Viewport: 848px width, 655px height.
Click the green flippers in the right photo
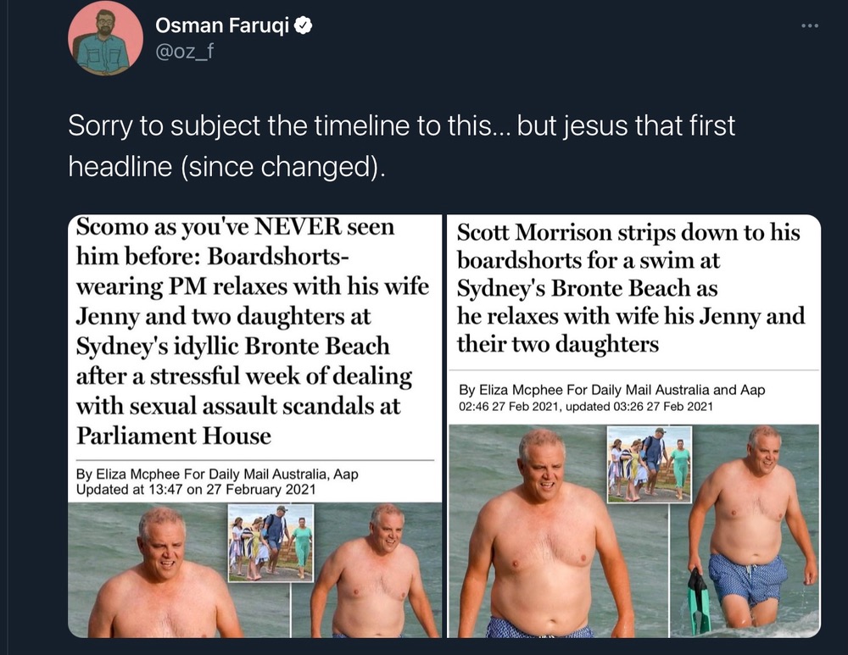pos(699,600)
